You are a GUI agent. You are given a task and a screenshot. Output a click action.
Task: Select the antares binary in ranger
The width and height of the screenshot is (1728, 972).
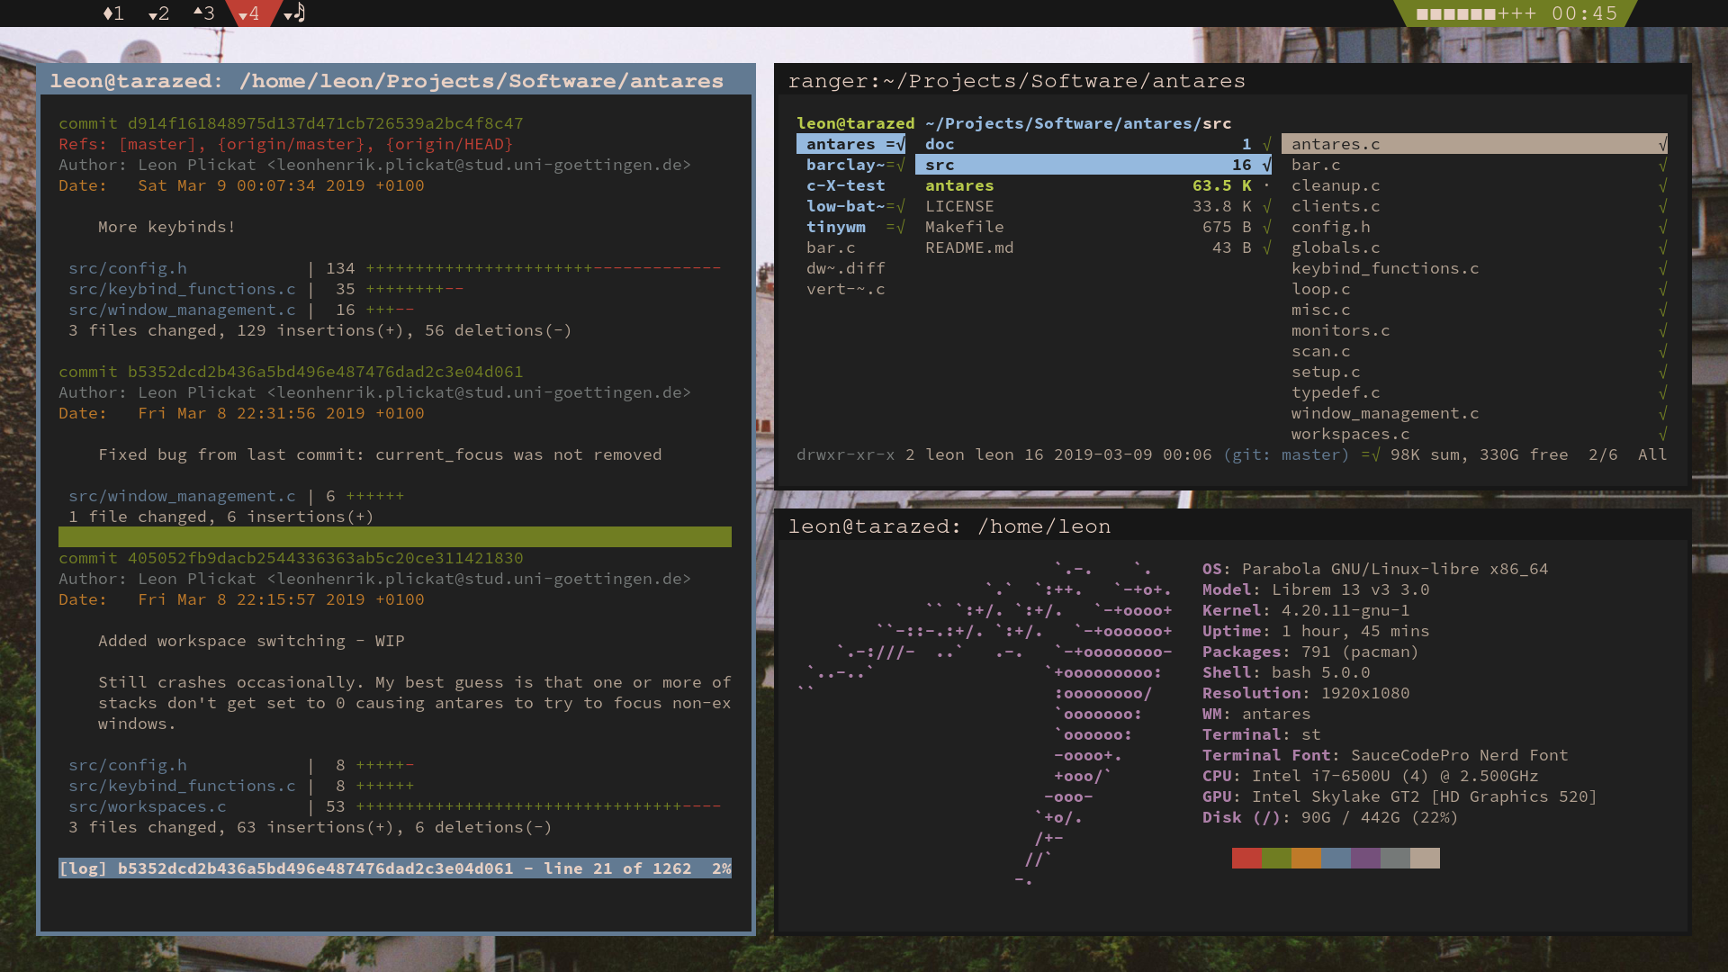(959, 185)
